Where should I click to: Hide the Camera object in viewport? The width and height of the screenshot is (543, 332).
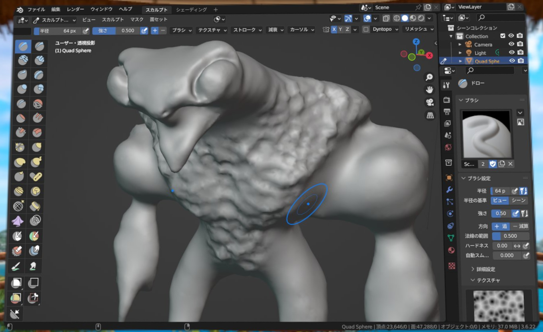pyautogui.click(x=511, y=44)
